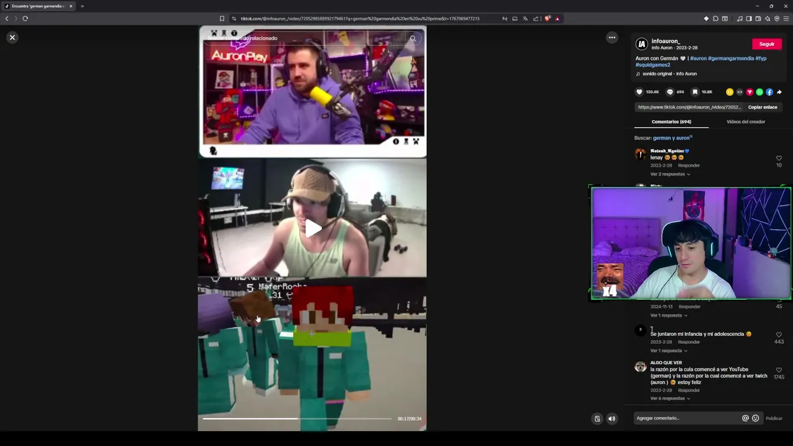Image resolution: width=793 pixels, height=446 pixels.
Task: Click the yellow repost icon
Action: click(730, 92)
